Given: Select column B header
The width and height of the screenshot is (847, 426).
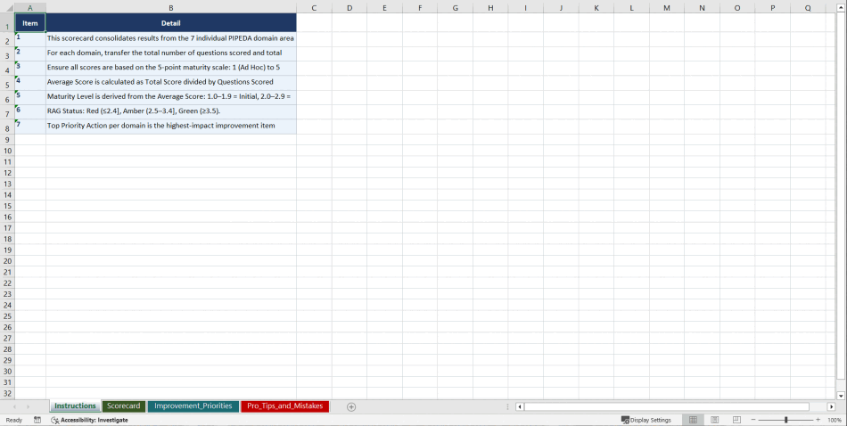Looking at the screenshot, I should pos(171,8).
